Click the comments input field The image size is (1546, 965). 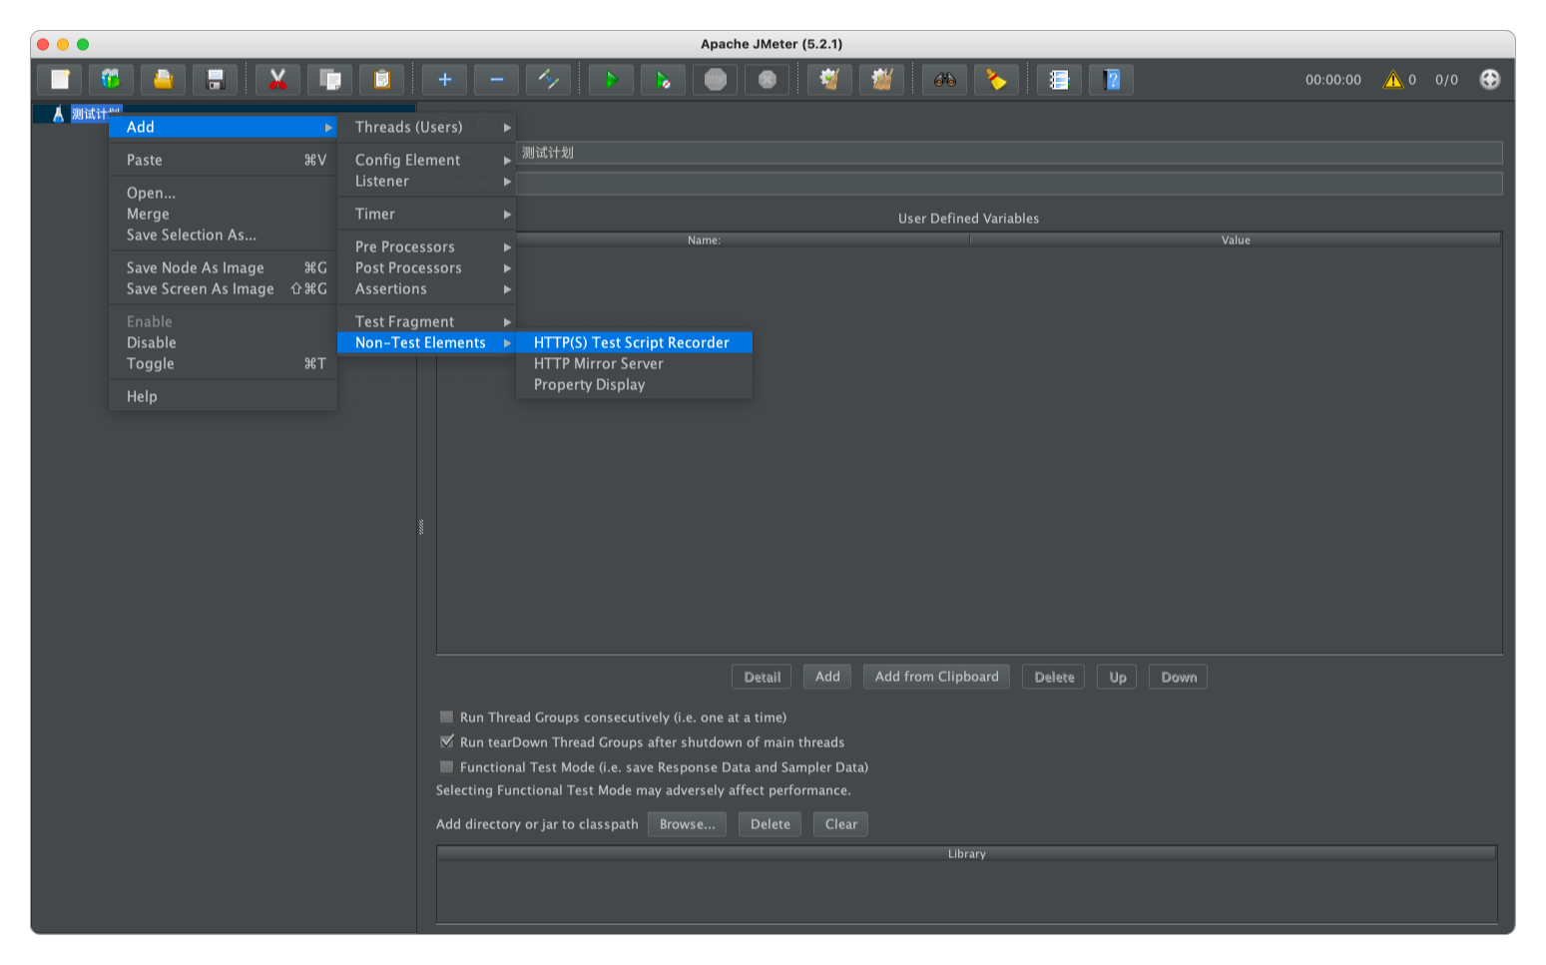click(x=1009, y=184)
